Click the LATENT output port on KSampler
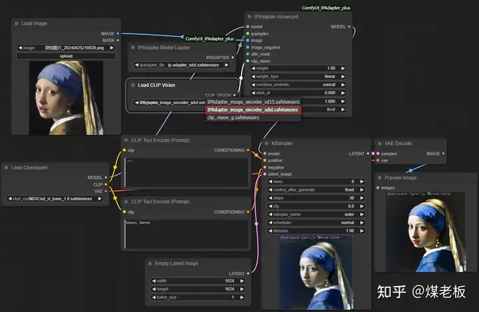This screenshot has height=312, width=479. click(368, 154)
